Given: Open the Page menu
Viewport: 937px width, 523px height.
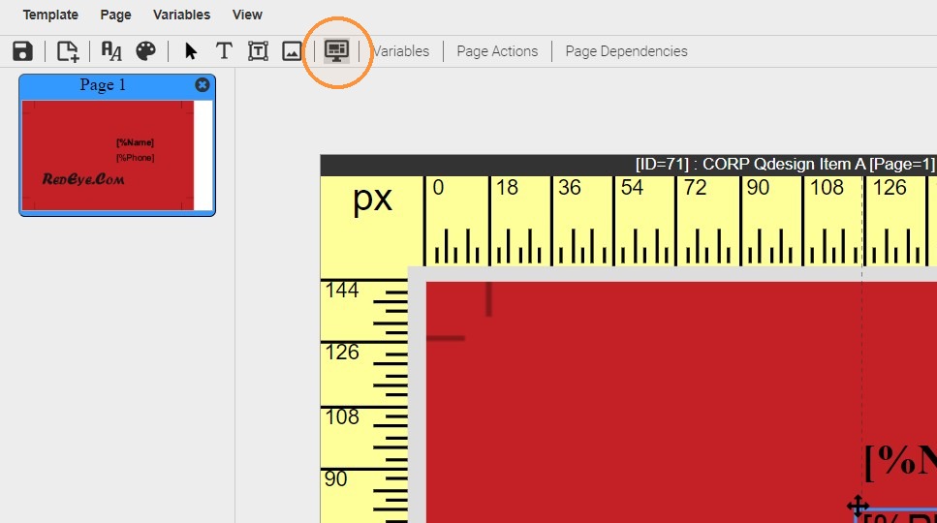Looking at the screenshot, I should pyautogui.click(x=115, y=15).
